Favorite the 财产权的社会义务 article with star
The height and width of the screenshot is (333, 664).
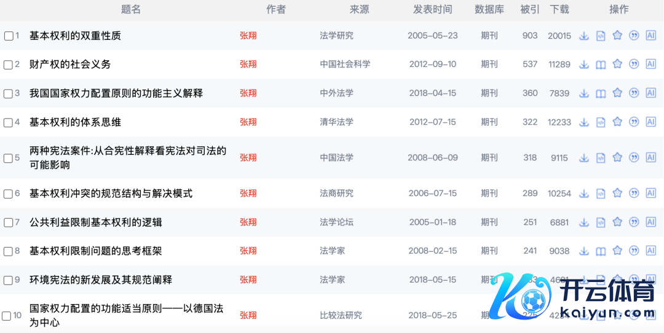coord(617,64)
